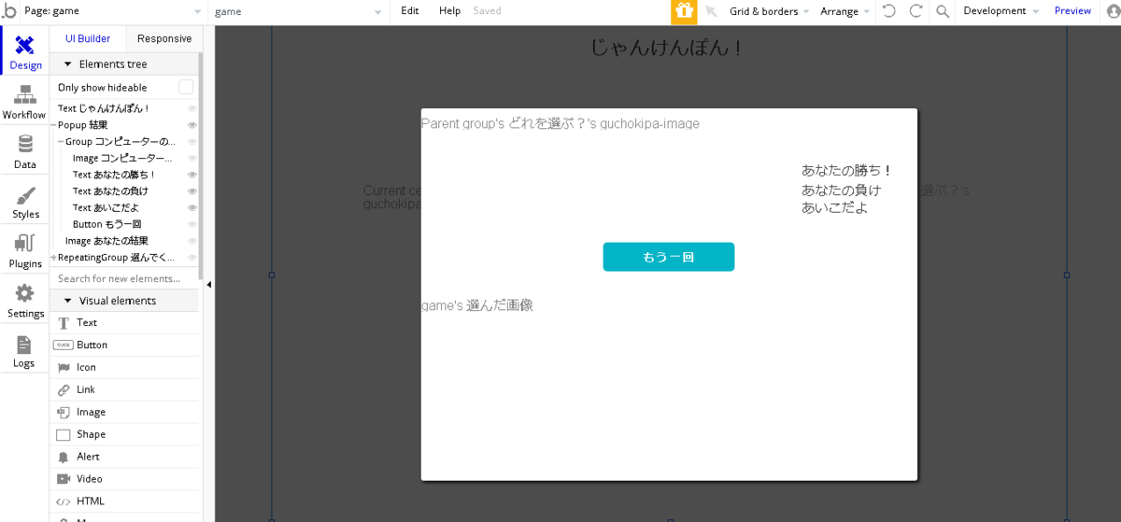Pick the Shape element from Visual elements
The width and height of the screenshot is (1121, 522).
click(125, 434)
